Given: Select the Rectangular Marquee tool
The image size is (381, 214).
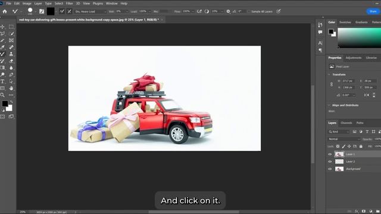Looking at the screenshot, I should (11, 27).
